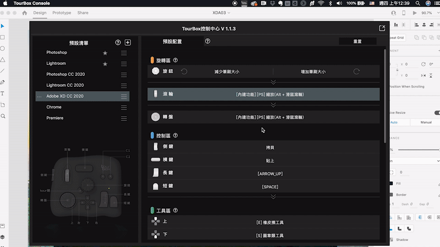
Task: Switch to the 預設配置 tab
Action: coord(172,42)
